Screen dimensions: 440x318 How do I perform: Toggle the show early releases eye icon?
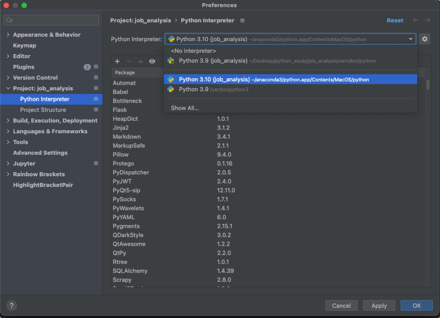tap(152, 61)
